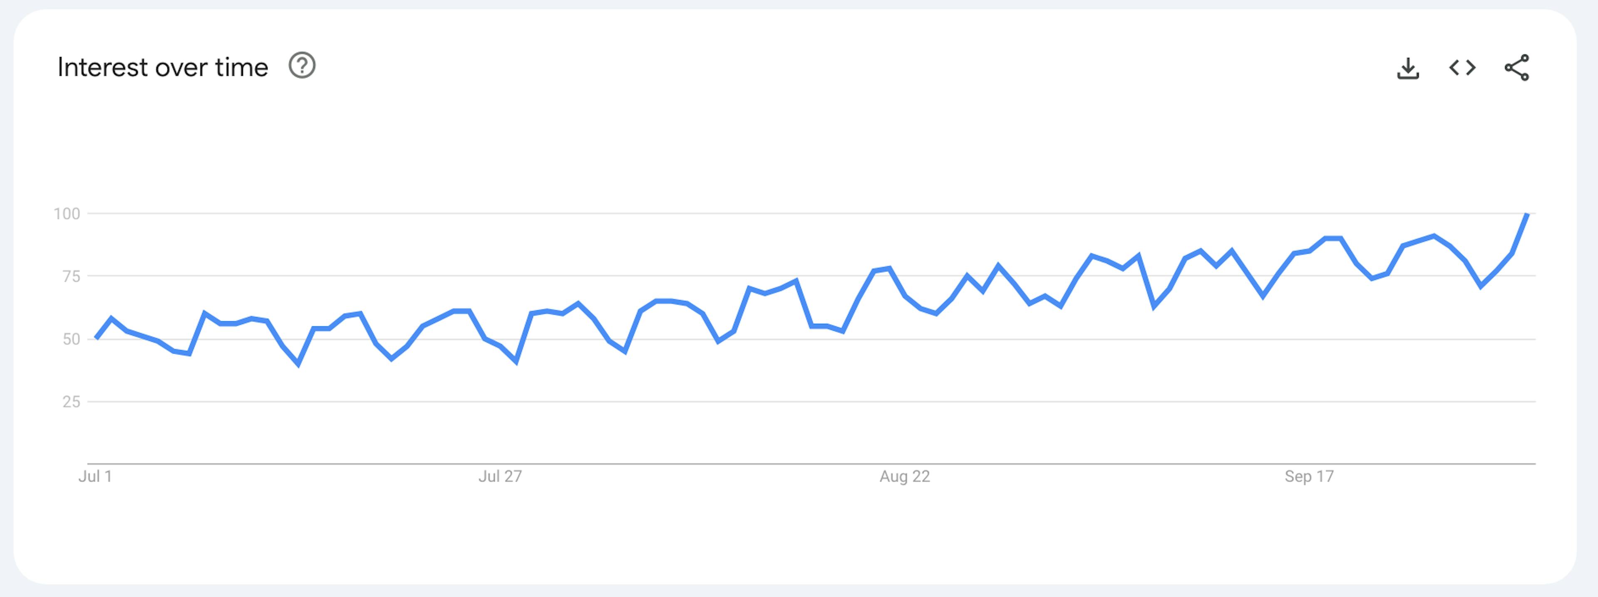Click the circled question mark beside the title
Viewport: 1598px width, 597px height.
point(302,67)
